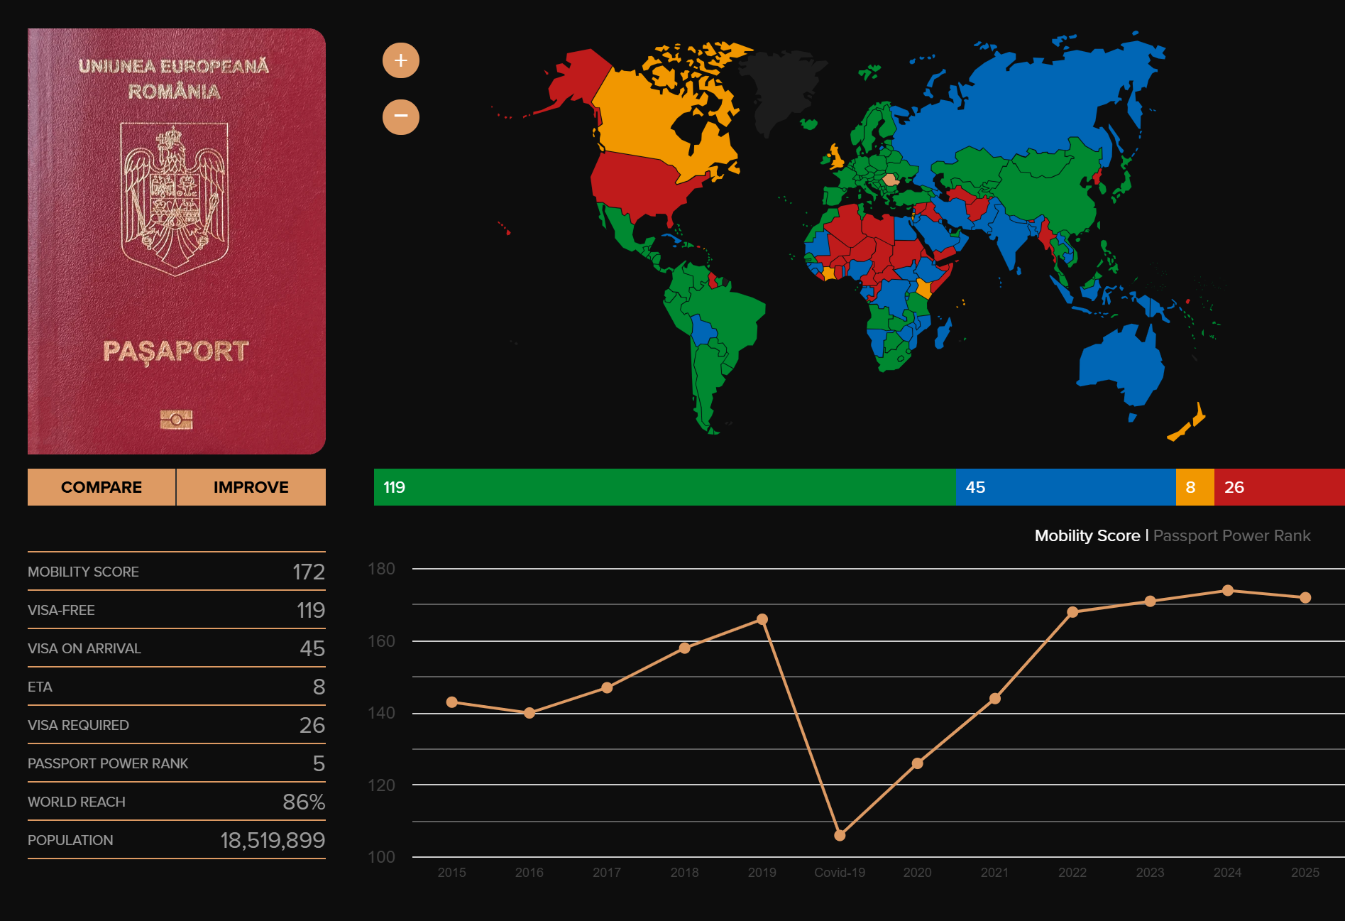Click the 2019 data point on chart
This screenshot has width=1345, height=921.
pyautogui.click(x=762, y=619)
